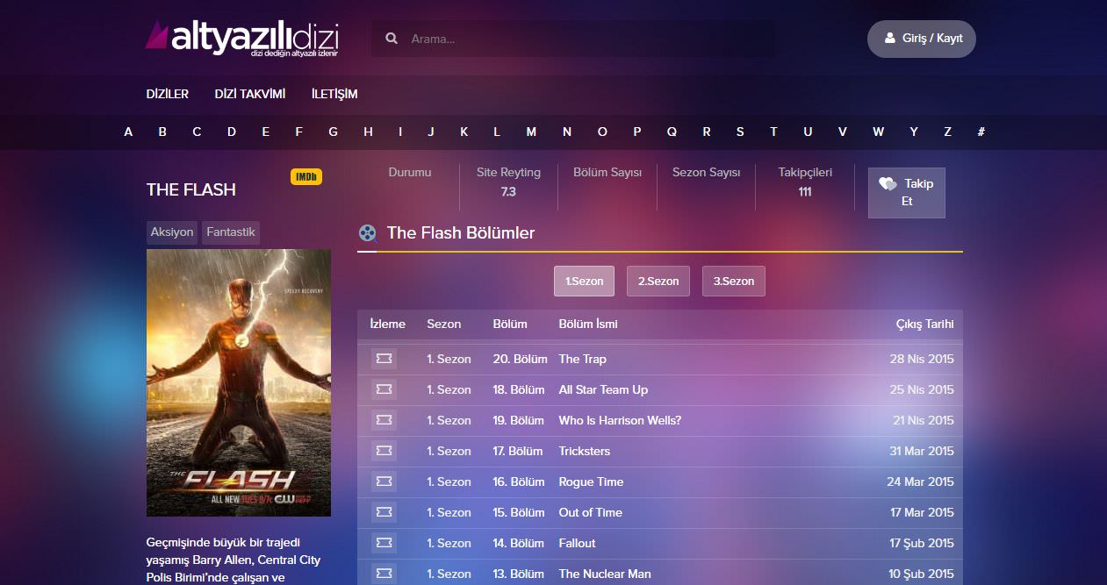The width and height of the screenshot is (1107, 585).
Task: Open episode title All Star Team Up
Action: click(x=603, y=389)
